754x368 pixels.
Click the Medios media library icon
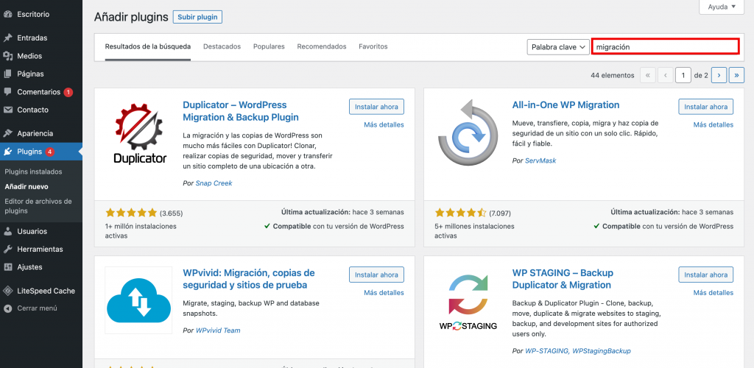[x=8, y=56]
